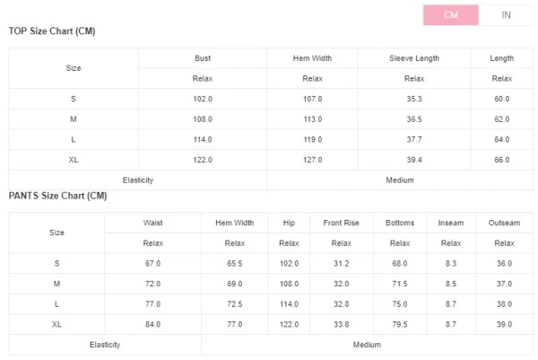Click the TOP Size Chart (CM) heading
The height and width of the screenshot is (360, 538).
pyautogui.click(x=52, y=31)
